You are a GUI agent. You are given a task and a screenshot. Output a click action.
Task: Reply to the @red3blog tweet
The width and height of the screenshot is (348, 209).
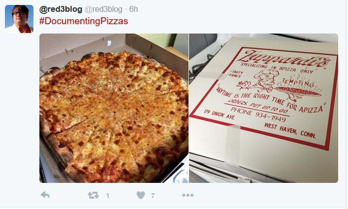coord(45,195)
